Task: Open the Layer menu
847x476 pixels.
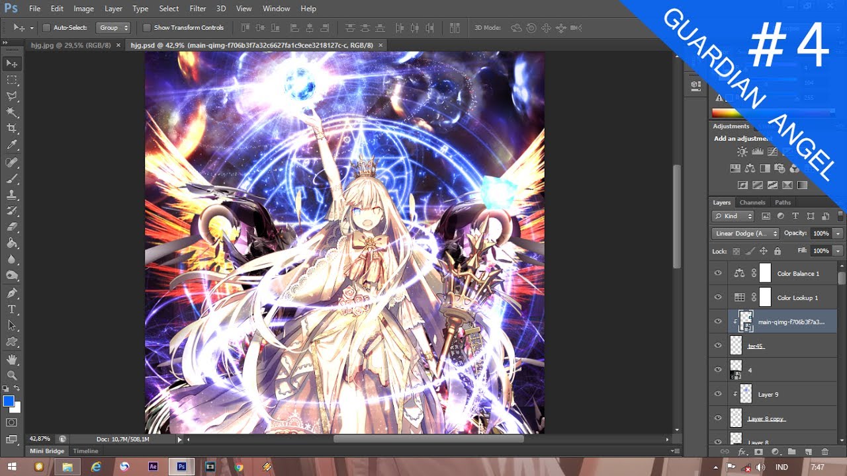Action: tap(113, 9)
